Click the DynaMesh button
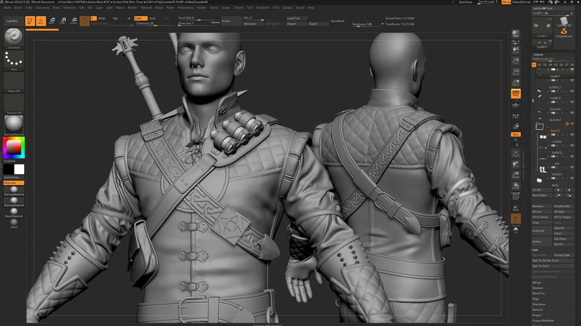Image resolution: width=581 pixels, height=326 pixels. coord(338,21)
